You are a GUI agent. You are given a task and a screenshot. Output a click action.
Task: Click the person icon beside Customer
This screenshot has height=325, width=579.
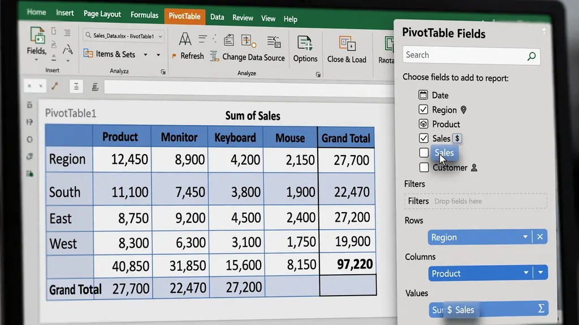click(x=474, y=168)
